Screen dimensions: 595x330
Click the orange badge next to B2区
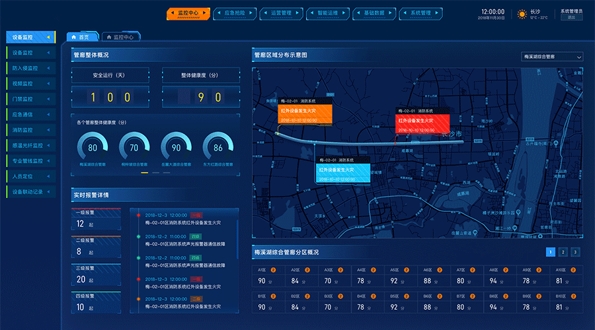307,296
